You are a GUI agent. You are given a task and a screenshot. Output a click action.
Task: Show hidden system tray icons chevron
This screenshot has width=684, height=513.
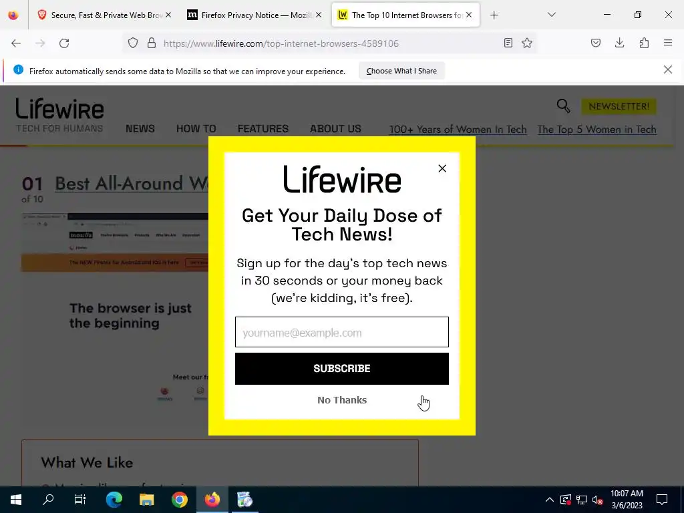click(550, 500)
